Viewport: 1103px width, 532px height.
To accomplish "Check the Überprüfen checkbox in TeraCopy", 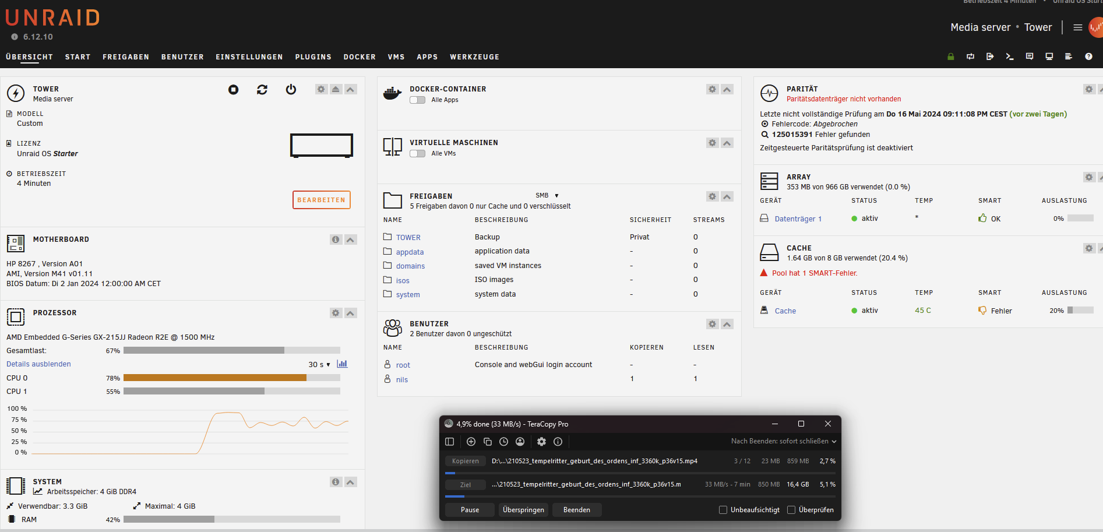I will point(791,510).
